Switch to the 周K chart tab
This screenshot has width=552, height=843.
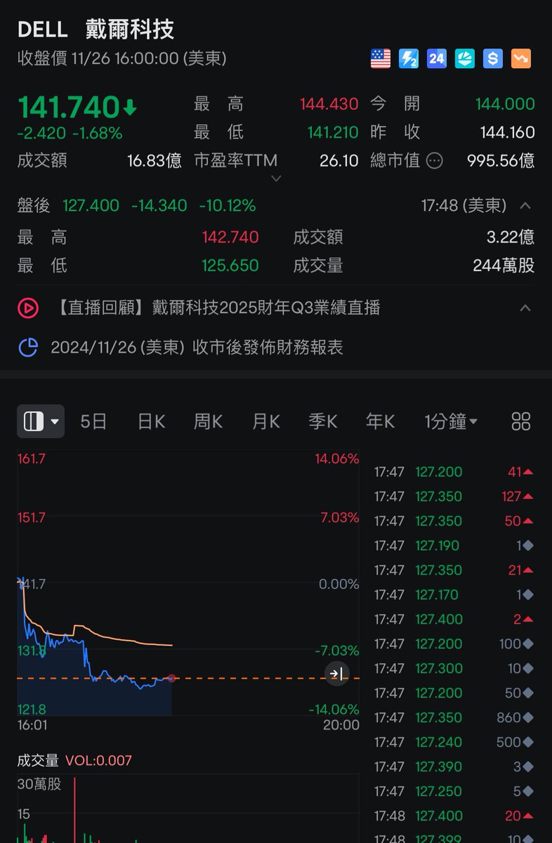208,421
